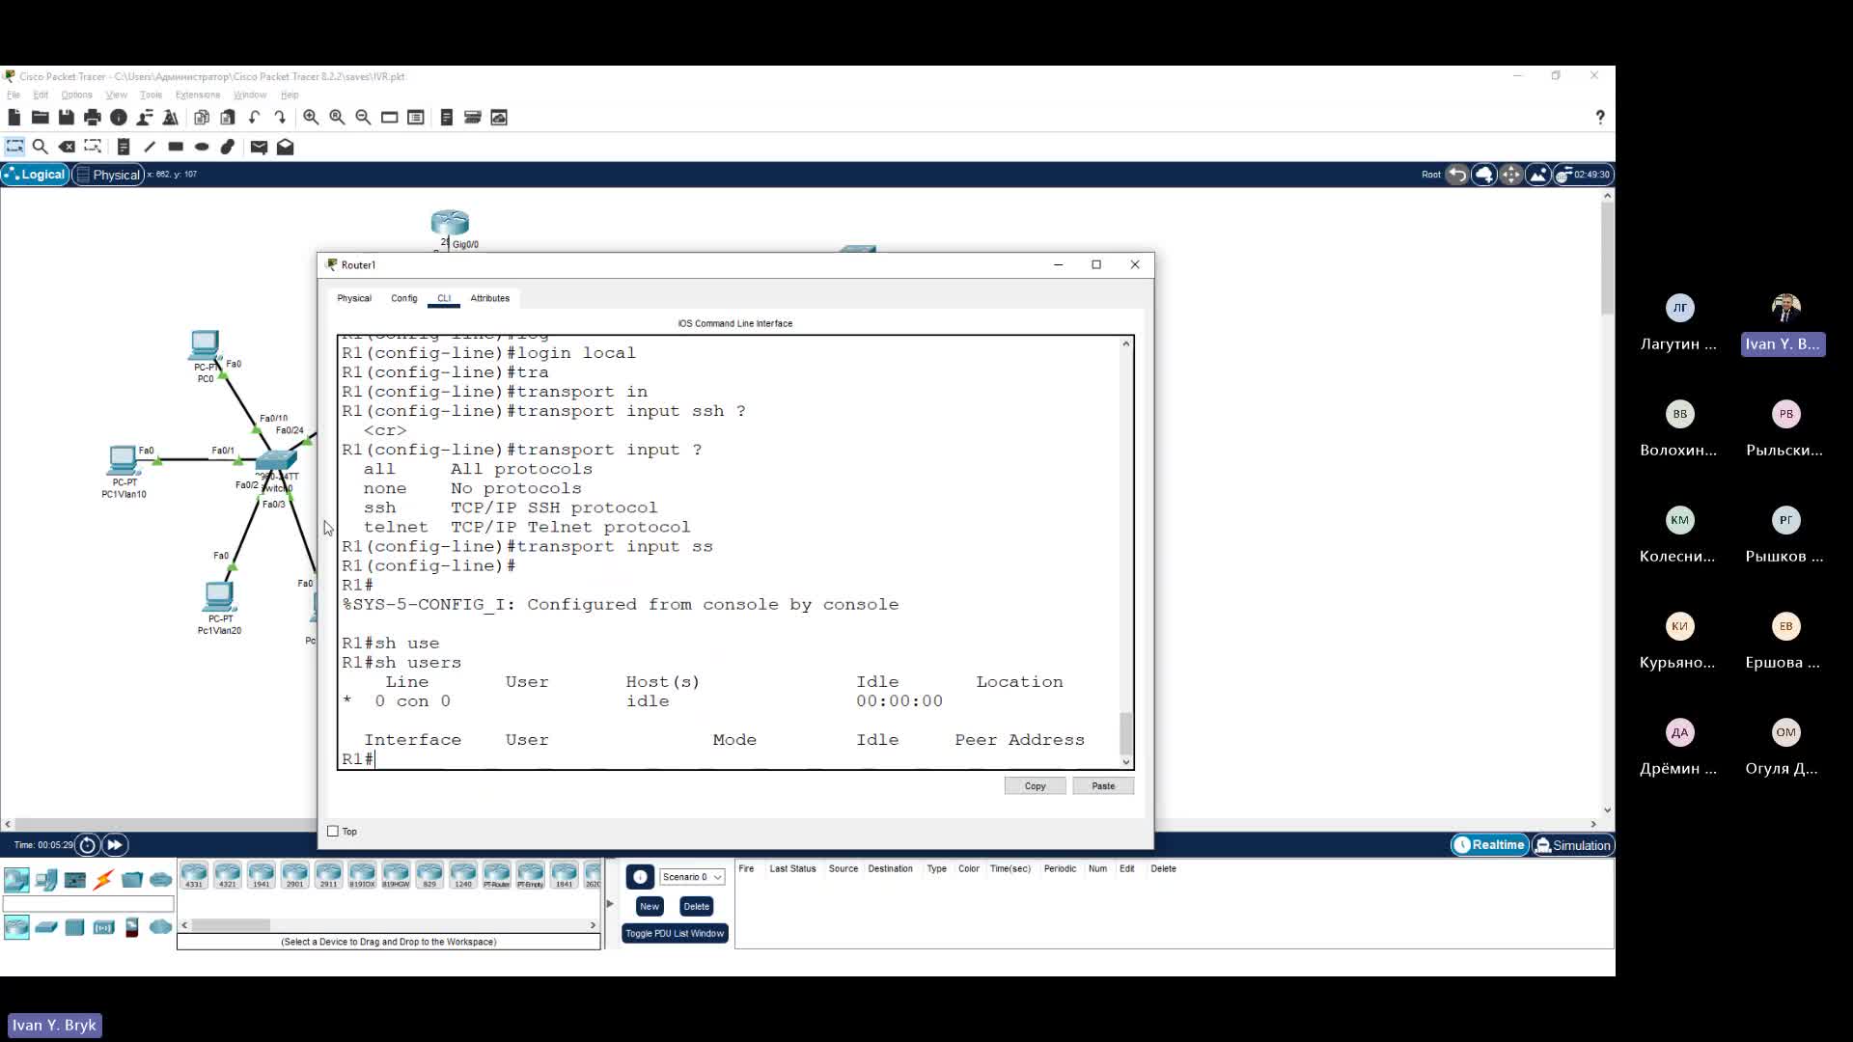Click the Zoom Reset magnifier icon

coord(337,118)
